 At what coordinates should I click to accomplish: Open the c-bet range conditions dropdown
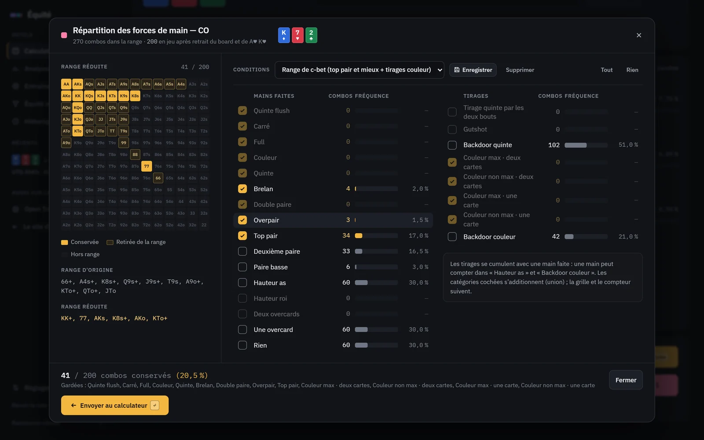[359, 70]
